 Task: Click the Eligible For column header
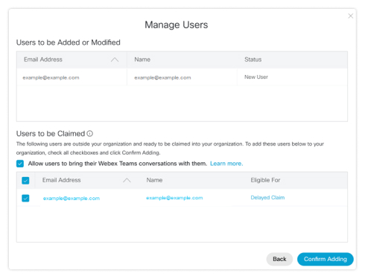[265, 180]
